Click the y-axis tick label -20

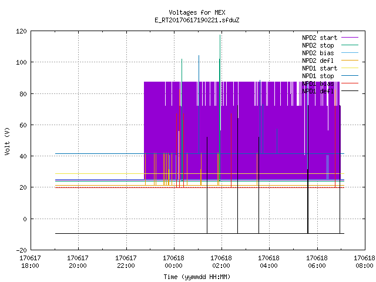click(x=21, y=250)
